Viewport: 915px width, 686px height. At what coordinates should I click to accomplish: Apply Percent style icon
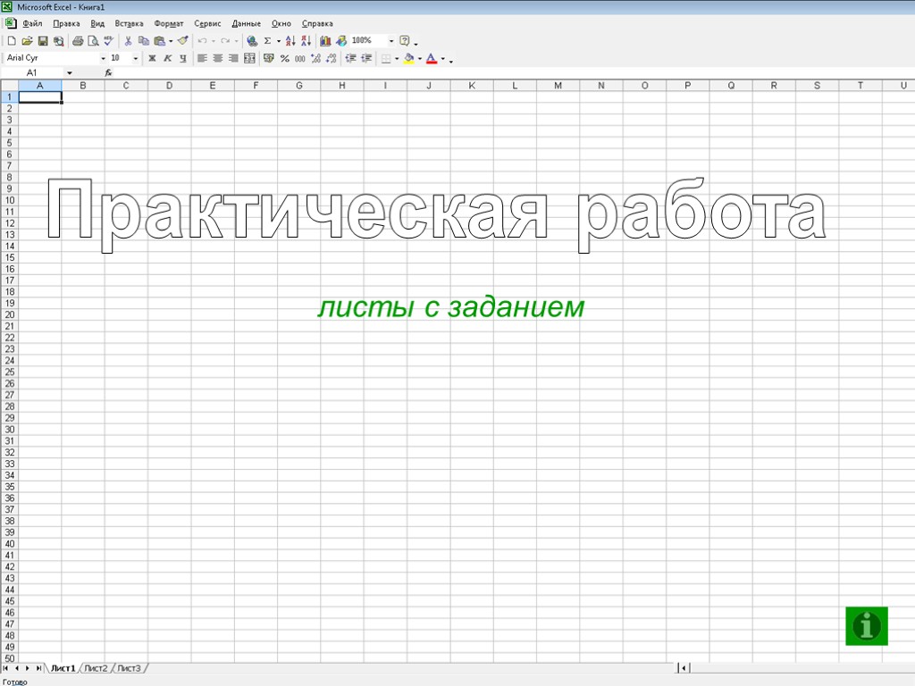(x=285, y=58)
